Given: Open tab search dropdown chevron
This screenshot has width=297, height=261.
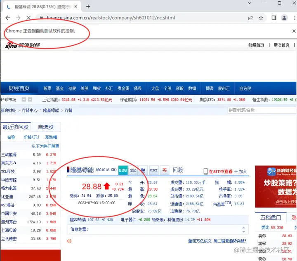Looking at the screenshot, I should (x=250, y=3).
